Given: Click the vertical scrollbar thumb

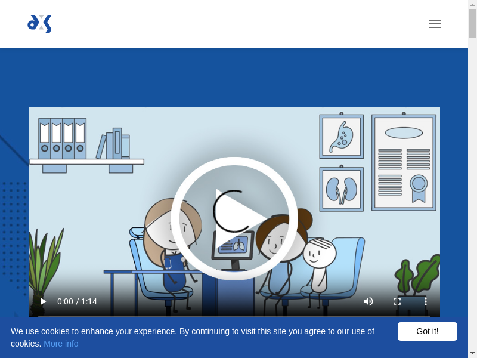Looking at the screenshot, I should pyautogui.click(x=472, y=24).
